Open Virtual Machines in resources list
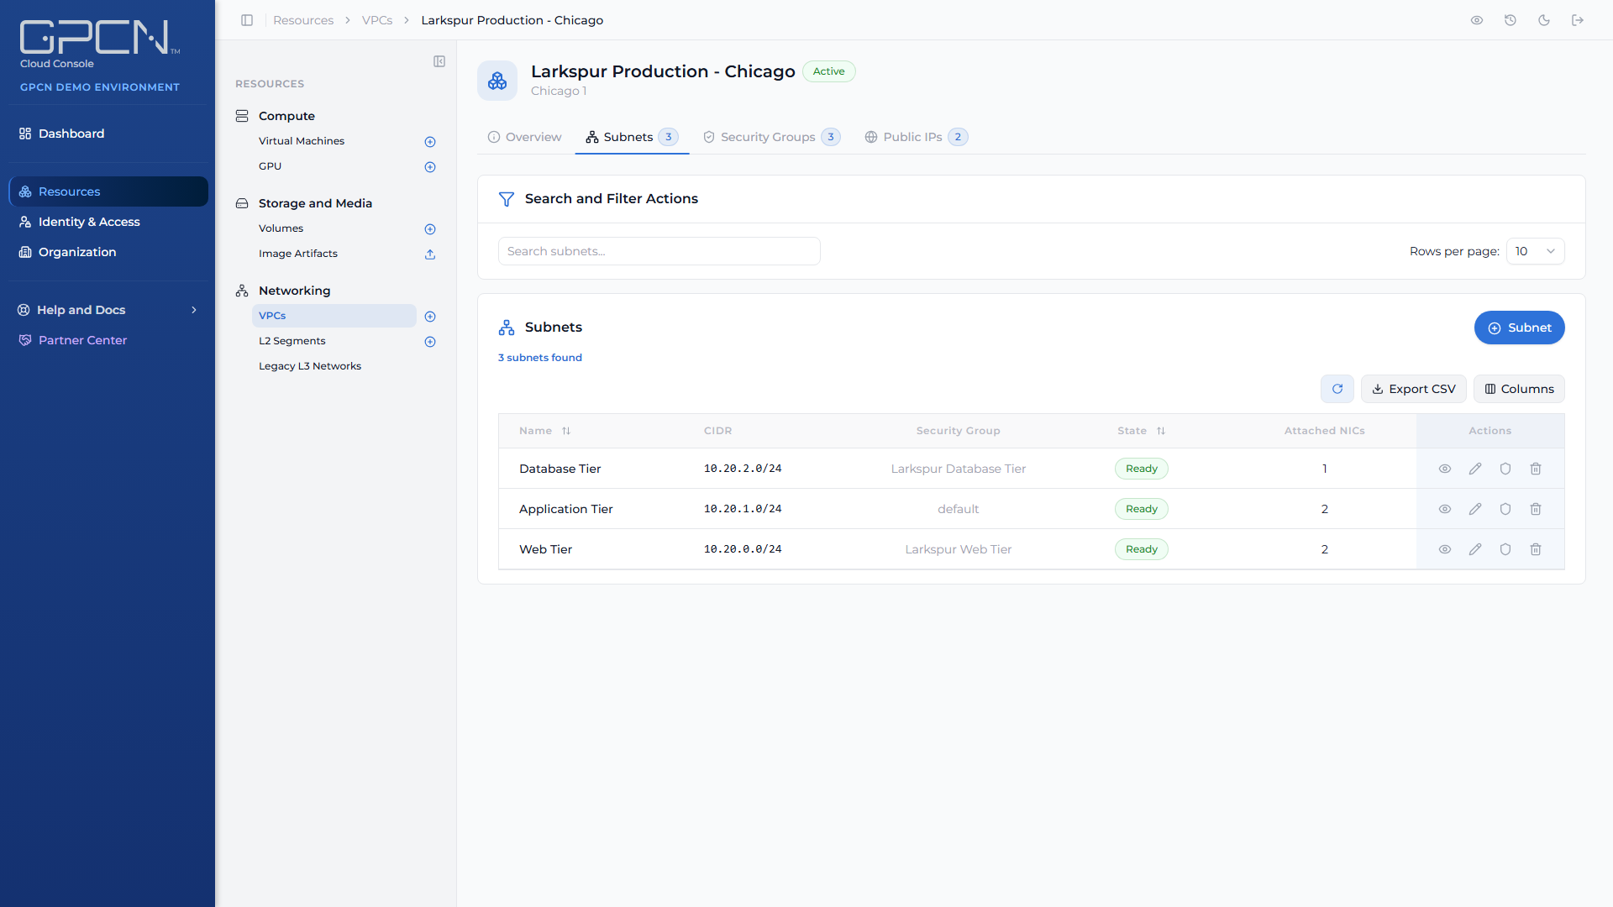The image size is (1613, 907). tap(302, 141)
